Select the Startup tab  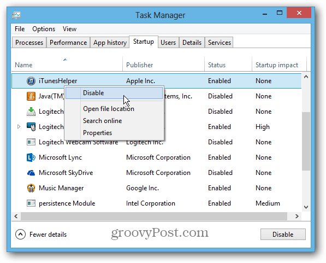click(x=144, y=42)
